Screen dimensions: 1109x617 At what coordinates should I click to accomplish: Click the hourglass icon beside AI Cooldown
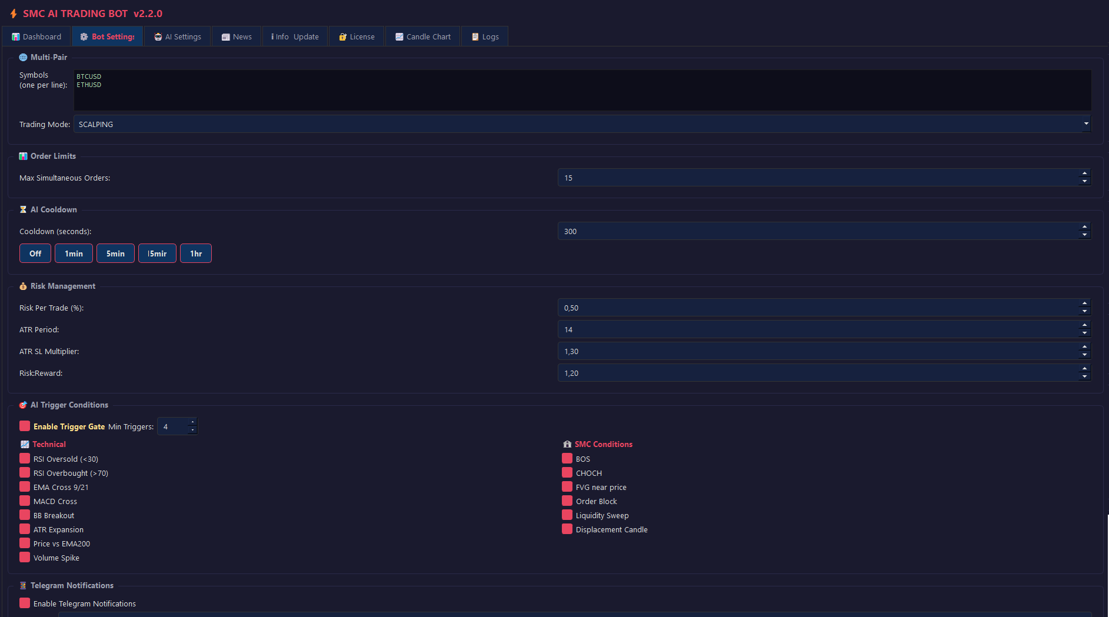pyautogui.click(x=23, y=209)
